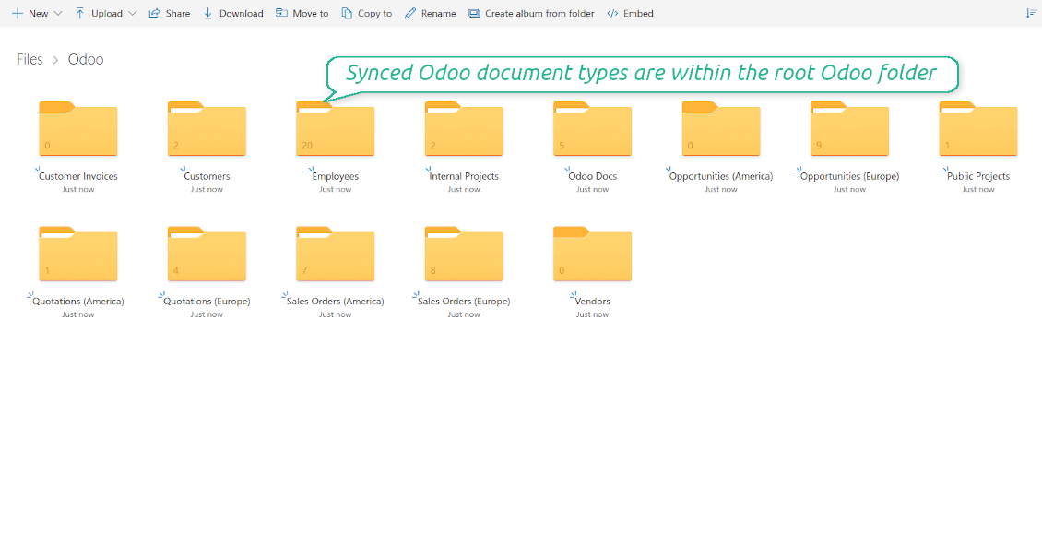1042x533 pixels.
Task: Click the Employees folder name
Action: click(336, 177)
